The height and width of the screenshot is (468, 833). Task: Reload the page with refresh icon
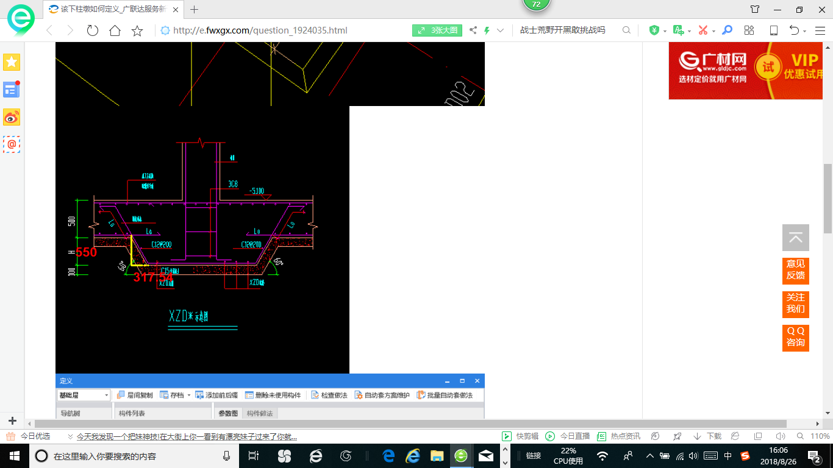click(x=93, y=30)
